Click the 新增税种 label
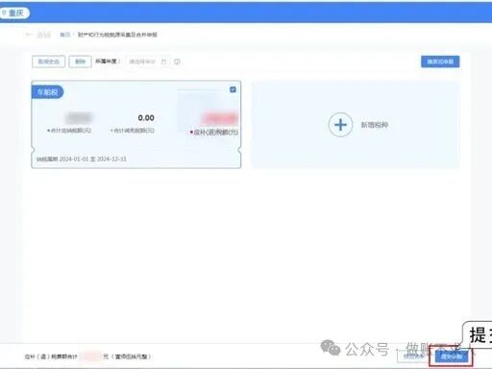This screenshot has width=492, height=369. (375, 125)
